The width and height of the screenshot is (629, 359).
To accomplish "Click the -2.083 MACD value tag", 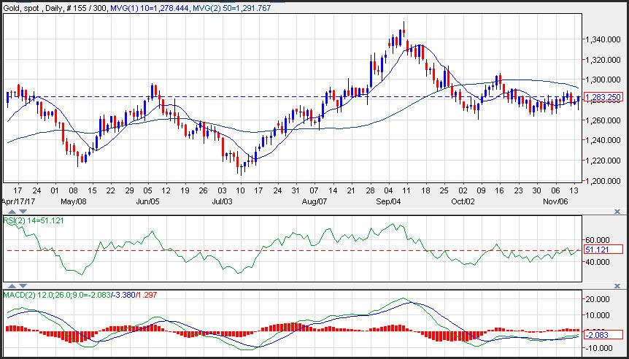I will (603, 334).
